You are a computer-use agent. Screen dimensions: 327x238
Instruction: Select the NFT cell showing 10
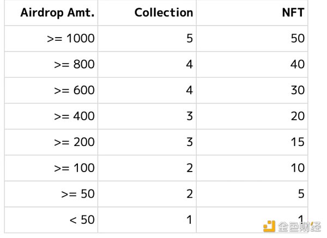coord(297,168)
